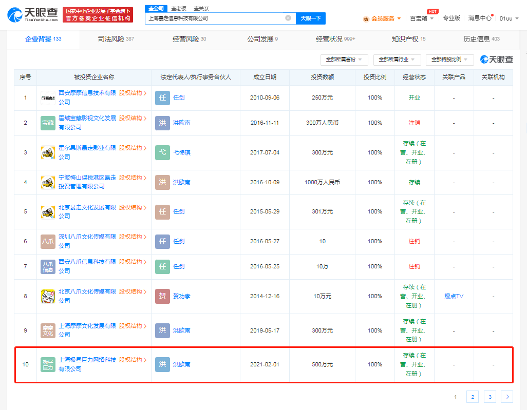Screen dimensions: 527x410
Task: Click the company name search input field
Action: click(x=215, y=18)
